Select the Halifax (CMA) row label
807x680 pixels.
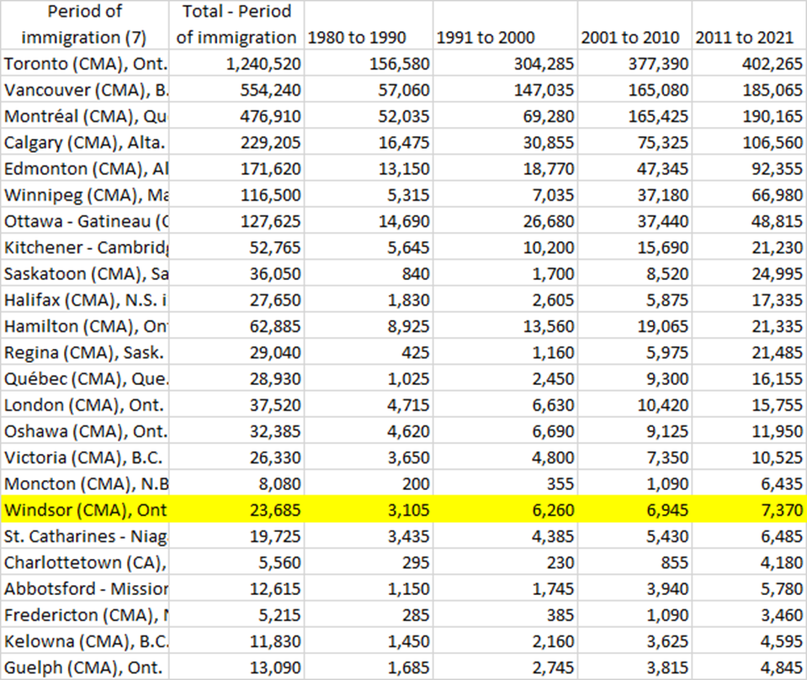(85, 300)
